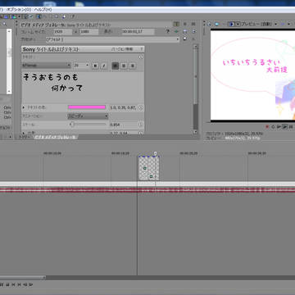Click the frame width field 1920

click(x=63, y=32)
